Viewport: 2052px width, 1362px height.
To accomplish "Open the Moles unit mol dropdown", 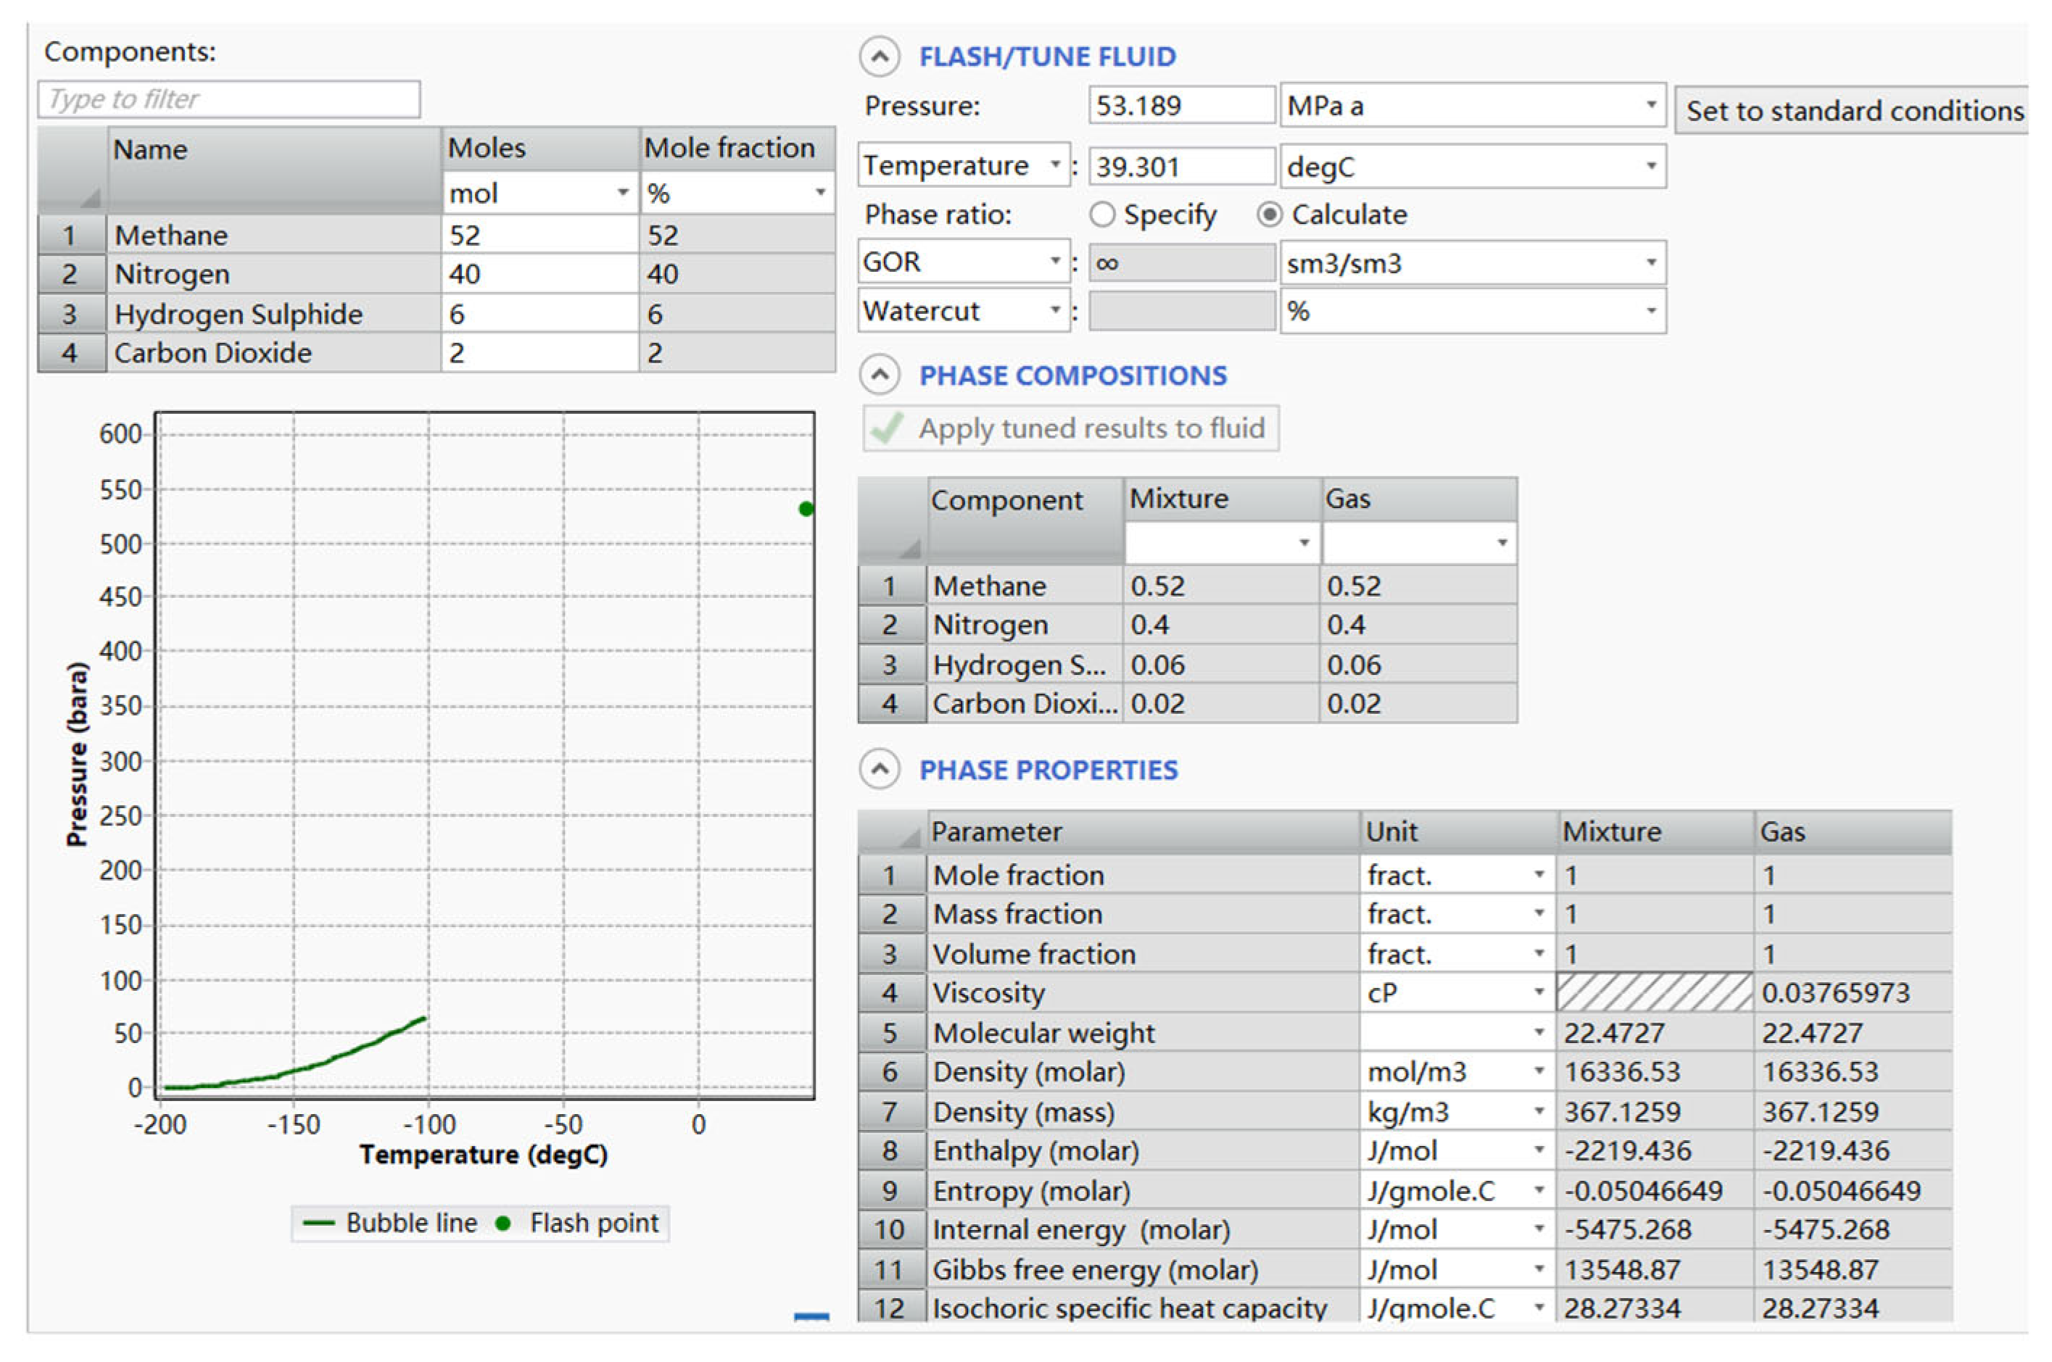I will click(x=622, y=192).
